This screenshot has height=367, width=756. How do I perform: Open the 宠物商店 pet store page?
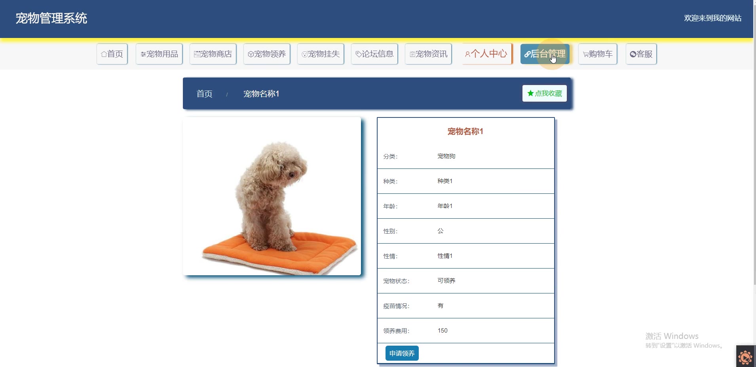[213, 54]
